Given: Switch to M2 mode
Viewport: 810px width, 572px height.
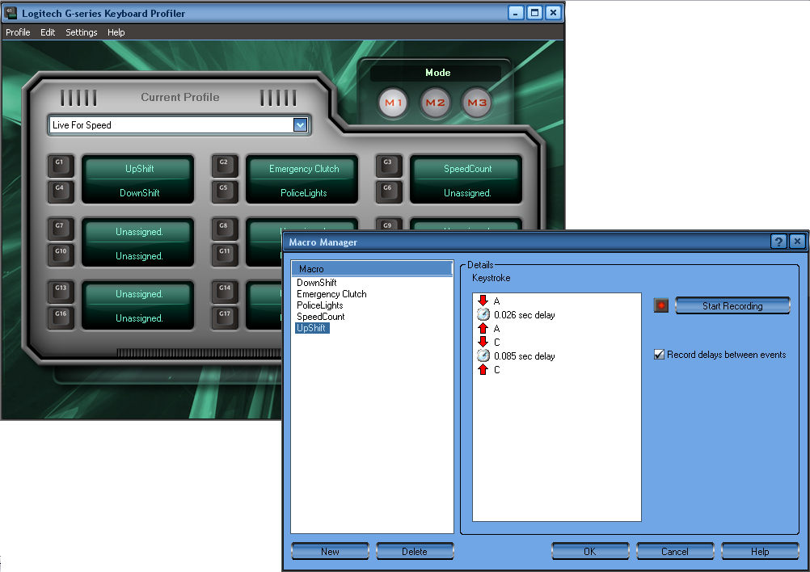Looking at the screenshot, I should 435,103.
